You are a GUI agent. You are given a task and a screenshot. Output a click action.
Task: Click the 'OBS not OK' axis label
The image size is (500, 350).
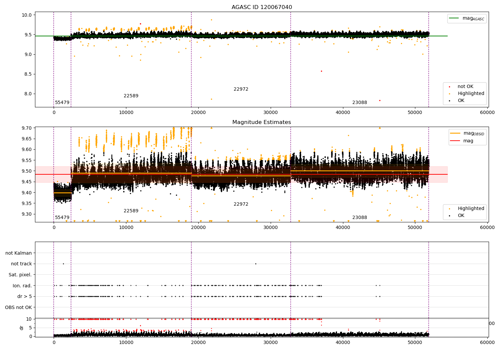coord(19,307)
